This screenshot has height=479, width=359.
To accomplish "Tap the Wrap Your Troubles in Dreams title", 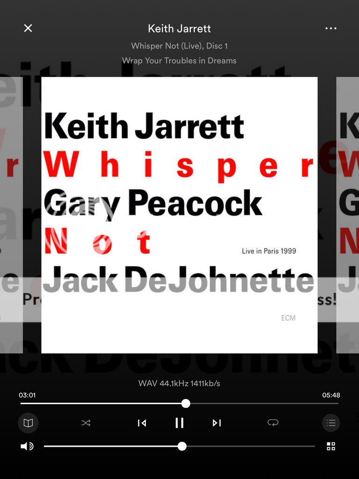I will [x=179, y=60].
